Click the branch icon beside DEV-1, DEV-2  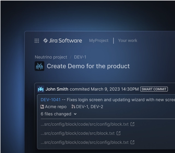pos(73,107)
